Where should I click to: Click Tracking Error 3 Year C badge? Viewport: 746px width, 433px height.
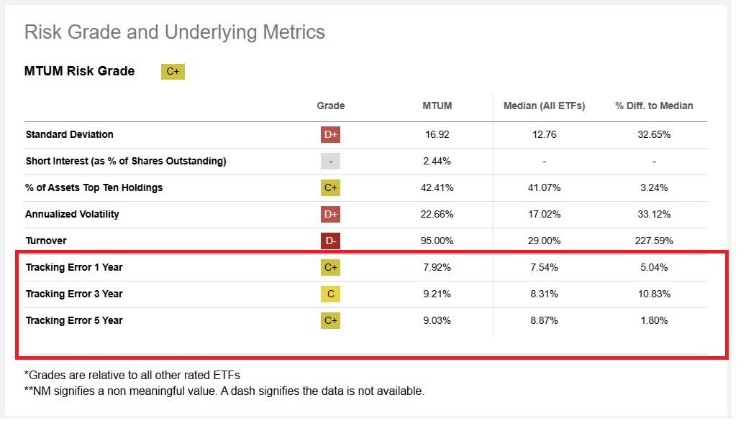(330, 294)
